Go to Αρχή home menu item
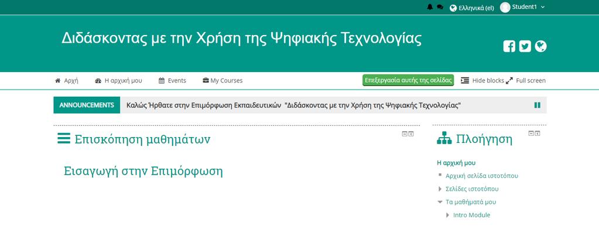Viewport: 599px width, 229px height. coord(67,81)
